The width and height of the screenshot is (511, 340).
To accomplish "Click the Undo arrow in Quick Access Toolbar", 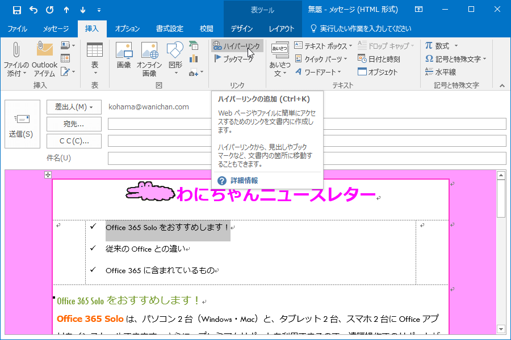I will [x=33, y=10].
